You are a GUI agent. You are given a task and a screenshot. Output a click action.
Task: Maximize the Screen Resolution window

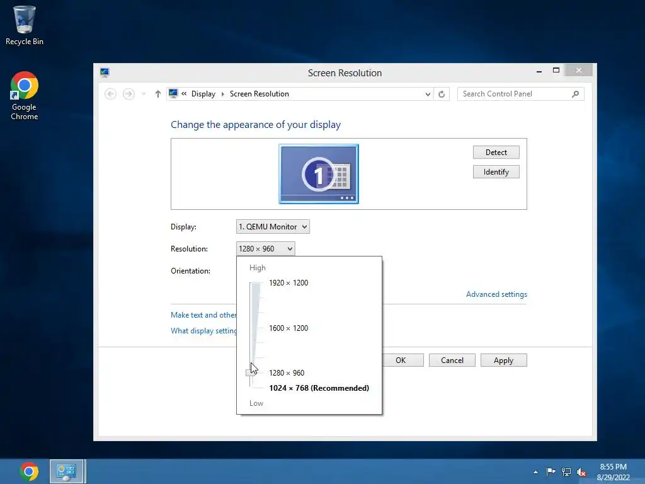coord(556,71)
